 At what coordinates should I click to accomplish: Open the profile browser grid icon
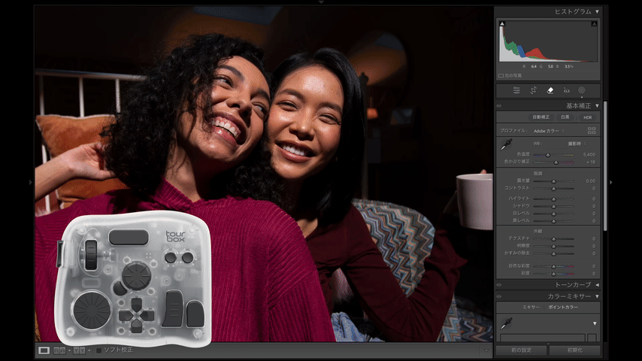[x=592, y=130]
